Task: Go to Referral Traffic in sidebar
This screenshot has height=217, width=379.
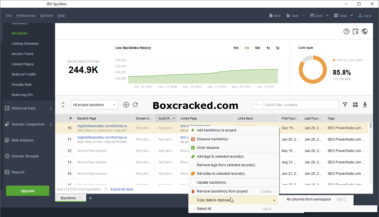Action: click(24, 74)
